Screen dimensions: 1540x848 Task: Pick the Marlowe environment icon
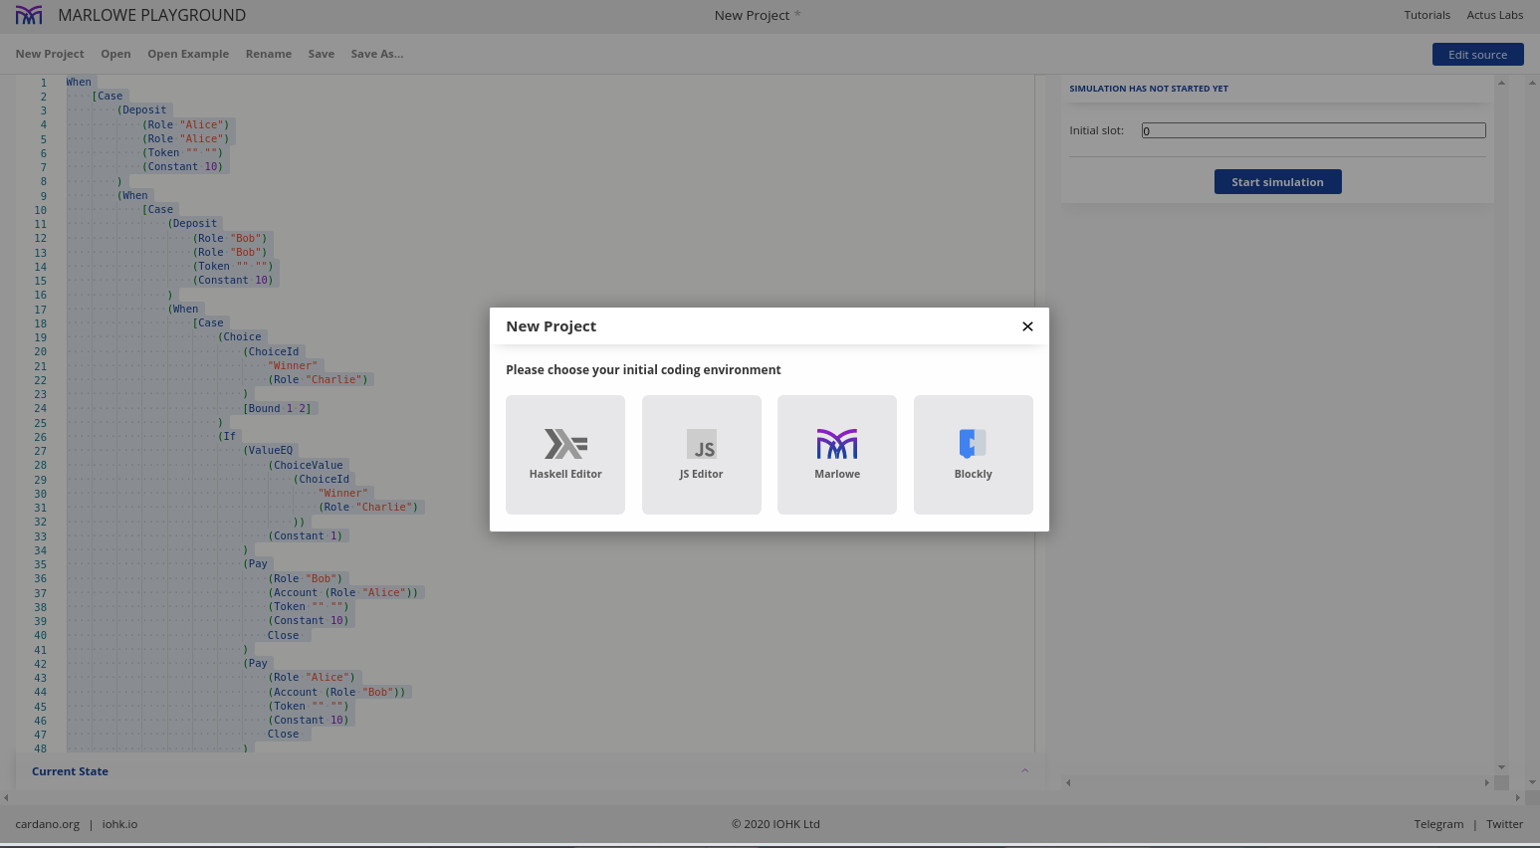(x=837, y=444)
